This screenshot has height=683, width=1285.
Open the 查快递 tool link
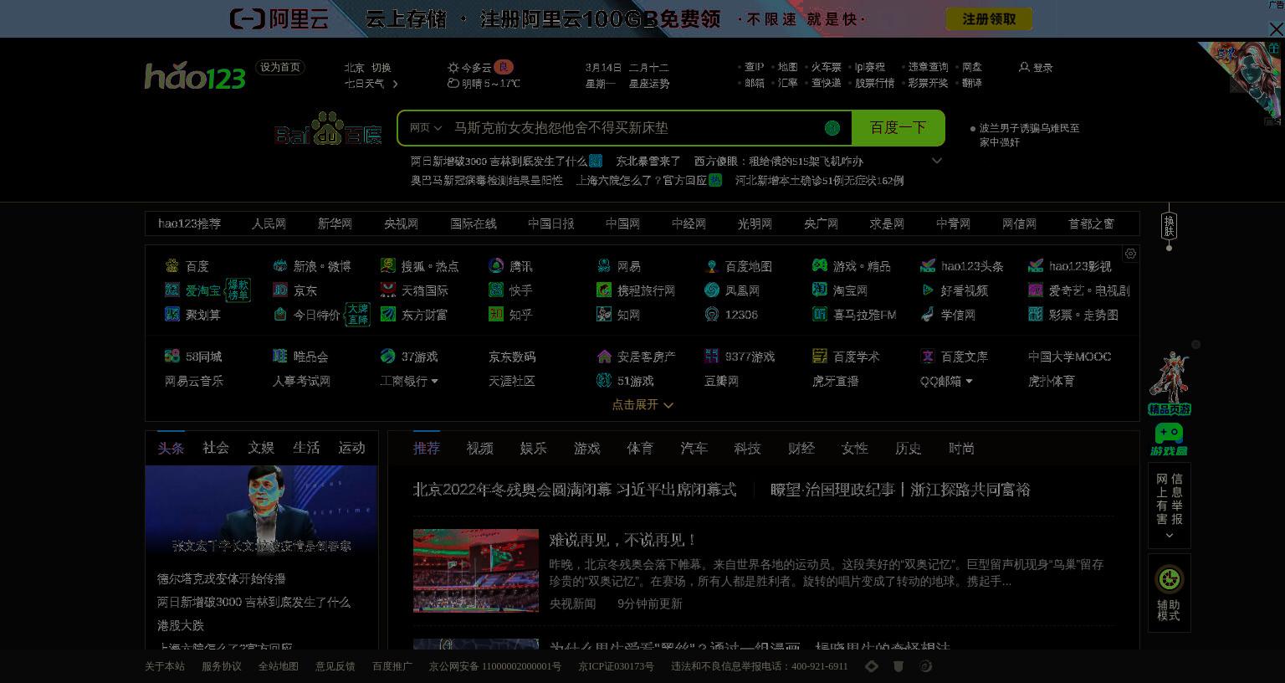[x=827, y=83]
